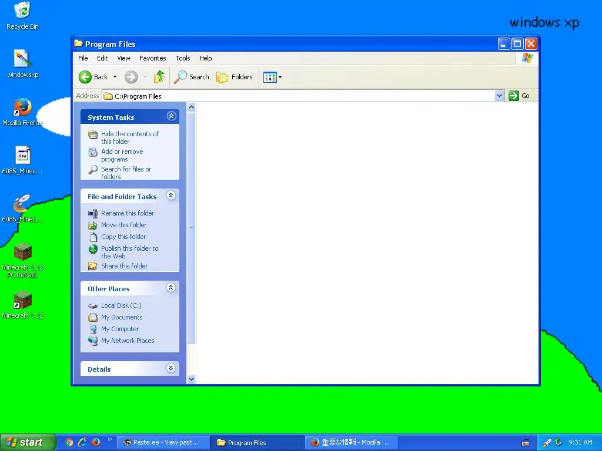
Task: Launch Firefox from Quick Launch
Action: [x=96, y=442]
